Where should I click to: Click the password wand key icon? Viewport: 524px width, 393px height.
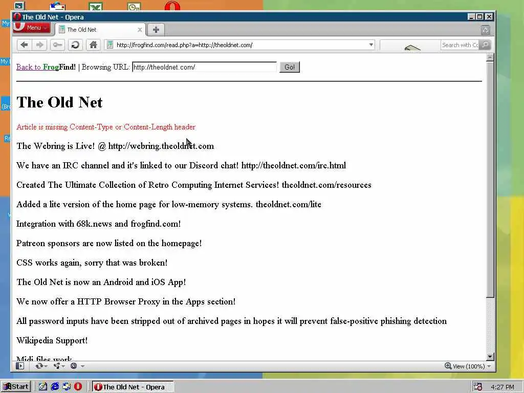point(57,45)
